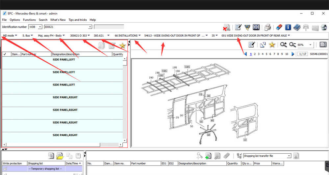Expand the WDB identification prefix dropdown

pyautogui.click(x=40, y=27)
